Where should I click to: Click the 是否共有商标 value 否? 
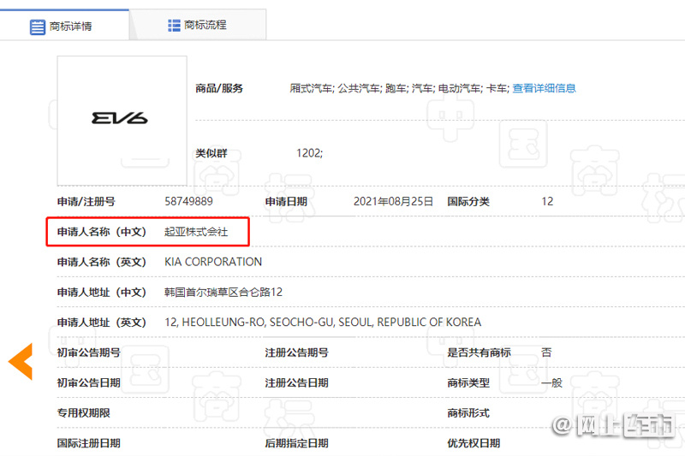[x=546, y=352]
